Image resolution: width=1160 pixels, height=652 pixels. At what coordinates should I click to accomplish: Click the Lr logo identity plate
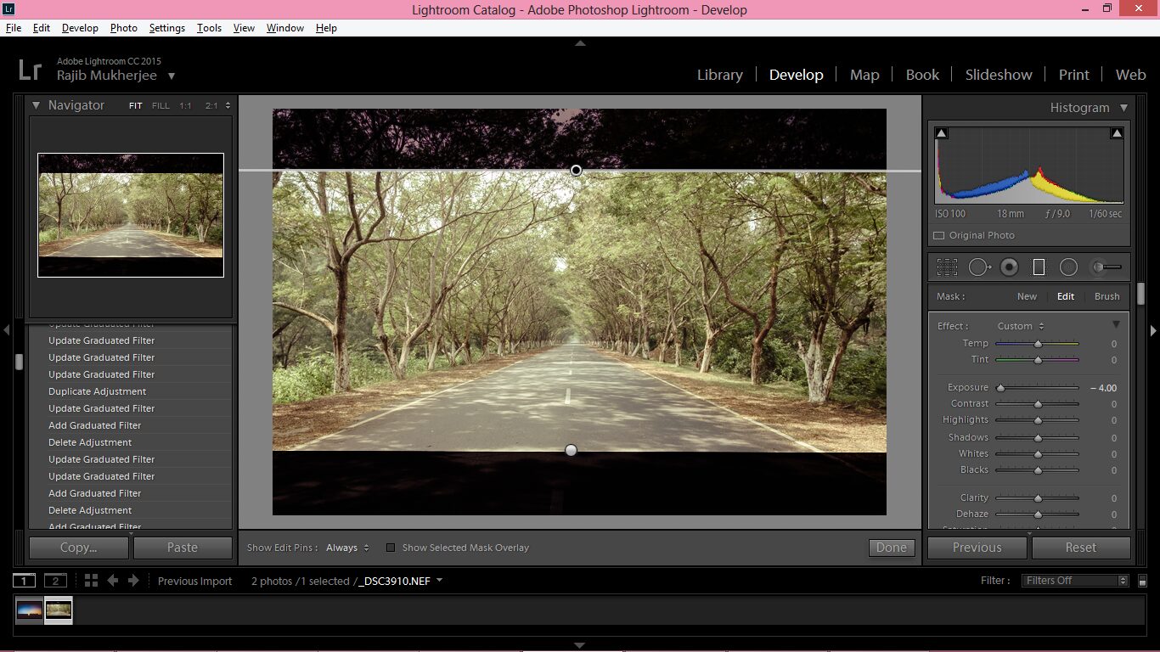[x=30, y=70]
